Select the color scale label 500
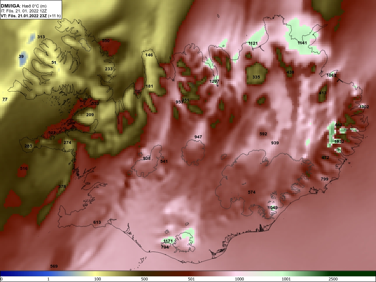This screenshot has height=282, width=376. [144, 279]
